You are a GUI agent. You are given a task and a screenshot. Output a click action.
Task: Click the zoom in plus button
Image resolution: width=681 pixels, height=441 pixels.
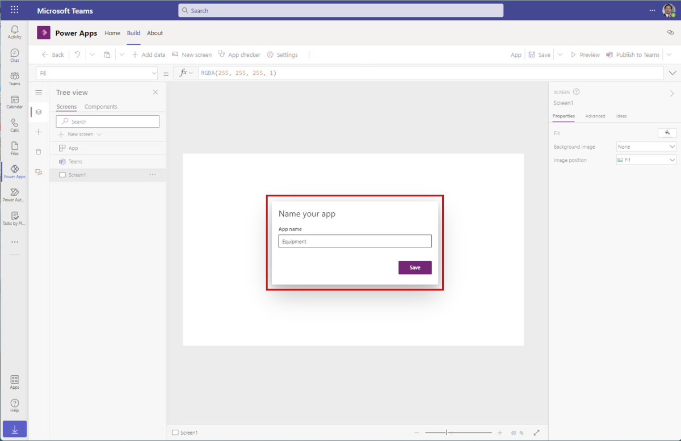pyautogui.click(x=500, y=432)
